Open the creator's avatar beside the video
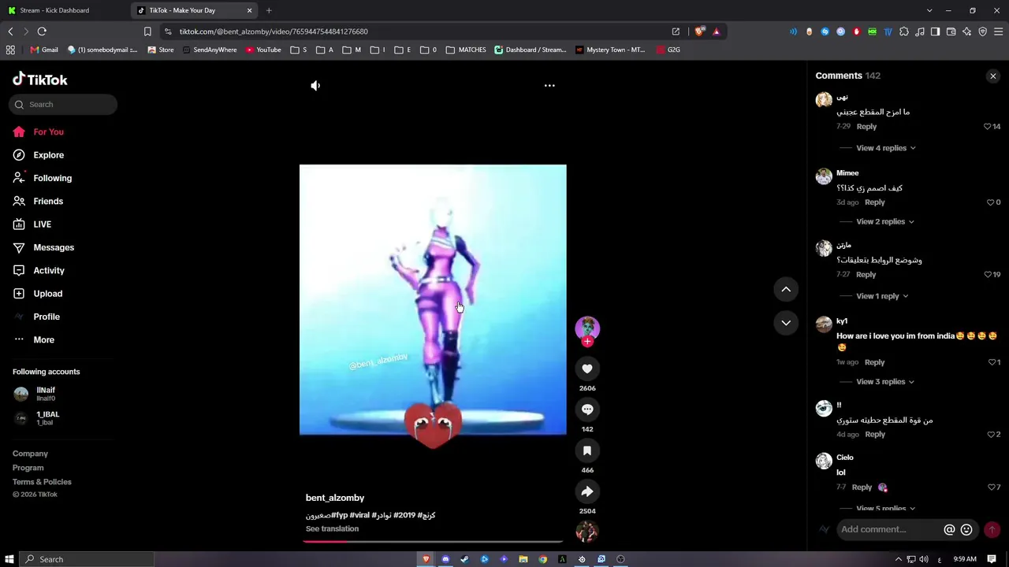 587,328
